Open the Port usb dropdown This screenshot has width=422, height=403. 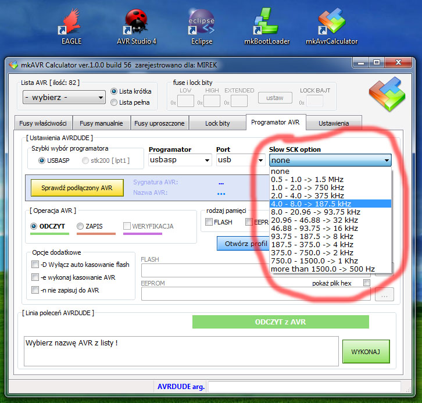tap(241, 160)
